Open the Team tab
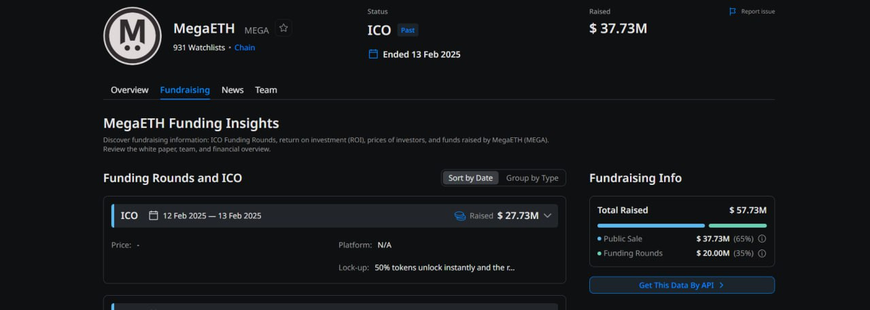 pyautogui.click(x=266, y=90)
